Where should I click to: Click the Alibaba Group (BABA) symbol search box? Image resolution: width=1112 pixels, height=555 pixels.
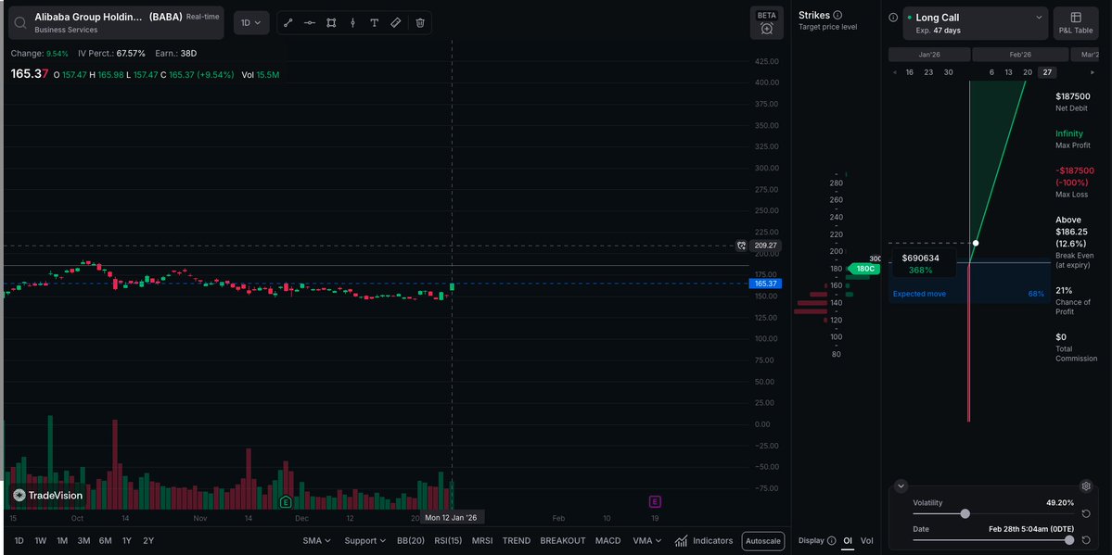116,22
